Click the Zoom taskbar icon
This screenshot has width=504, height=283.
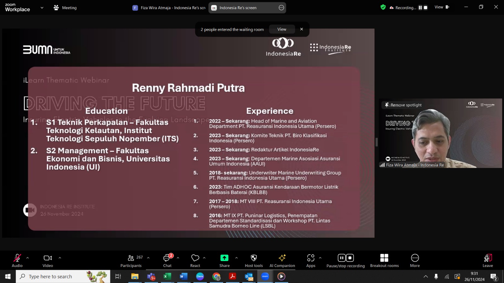pos(265,276)
